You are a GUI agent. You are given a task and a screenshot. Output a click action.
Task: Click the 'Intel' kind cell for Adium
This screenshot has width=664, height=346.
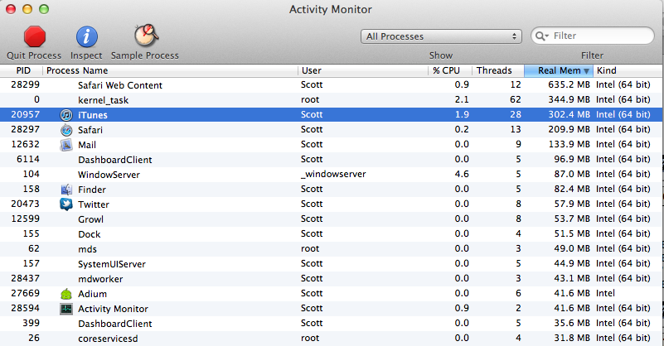point(606,294)
